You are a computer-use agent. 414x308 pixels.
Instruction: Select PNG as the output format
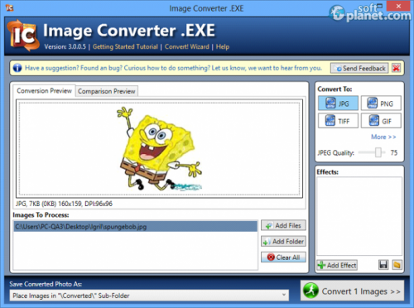381,103
